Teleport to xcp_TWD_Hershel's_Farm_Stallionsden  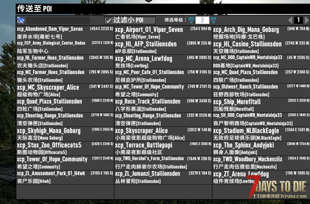(163, 163)
